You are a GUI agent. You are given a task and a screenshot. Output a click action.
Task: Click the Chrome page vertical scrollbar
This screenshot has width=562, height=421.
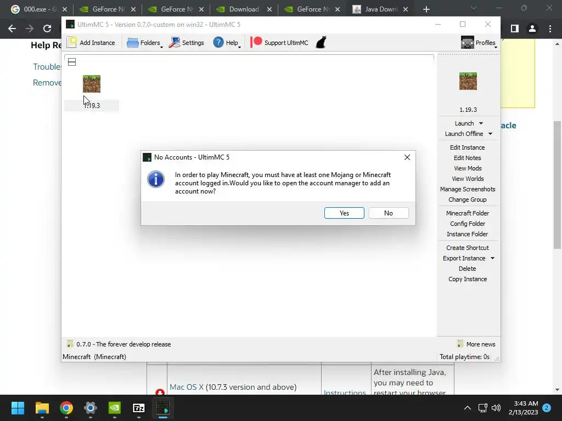click(x=557, y=185)
